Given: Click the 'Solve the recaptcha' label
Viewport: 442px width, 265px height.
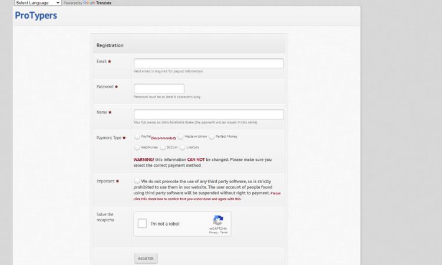Looking at the screenshot, I should (x=105, y=217).
